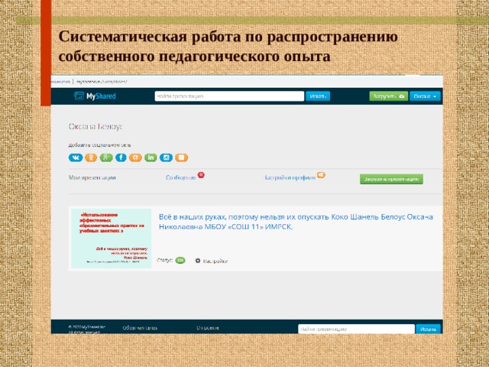Click the orange fifth social icon
Screen dimensions: 489x367
(135, 158)
